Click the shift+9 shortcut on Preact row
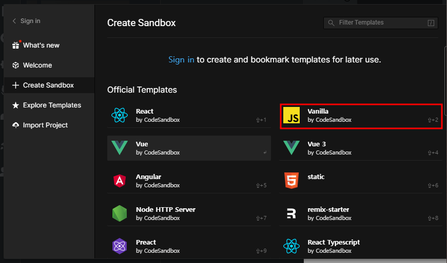Image resolution: width=447 pixels, height=263 pixels. [261, 251]
